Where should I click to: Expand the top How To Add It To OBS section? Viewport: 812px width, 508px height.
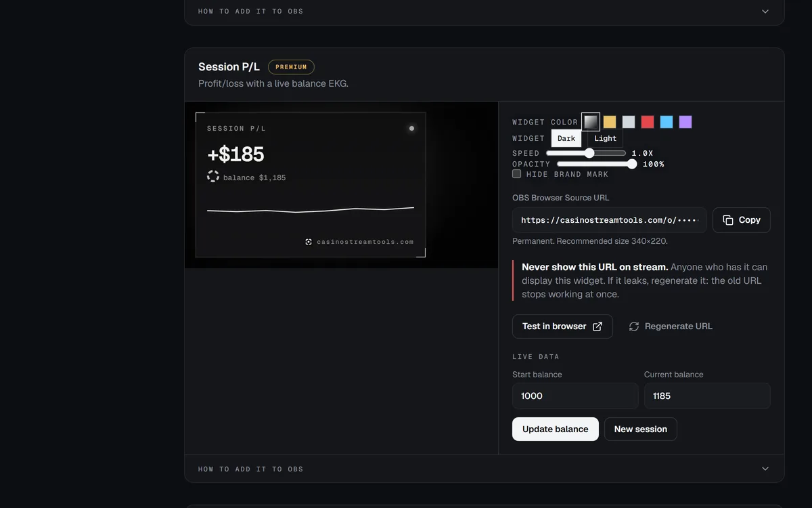coord(484,12)
